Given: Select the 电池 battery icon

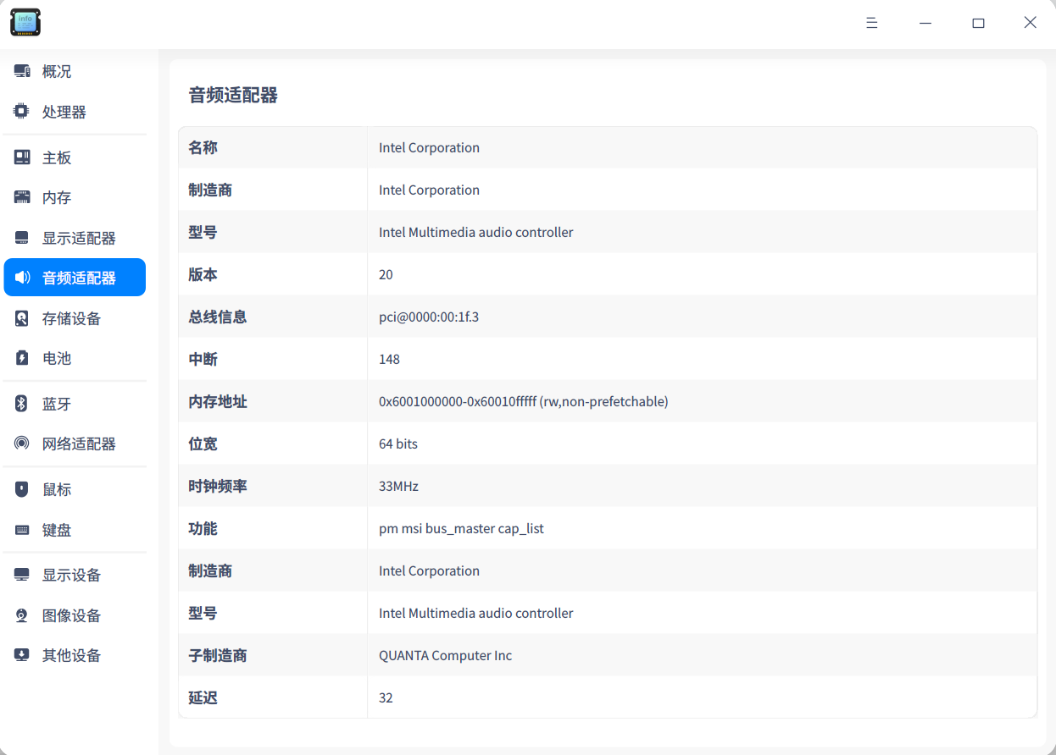Looking at the screenshot, I should (20, 357).
